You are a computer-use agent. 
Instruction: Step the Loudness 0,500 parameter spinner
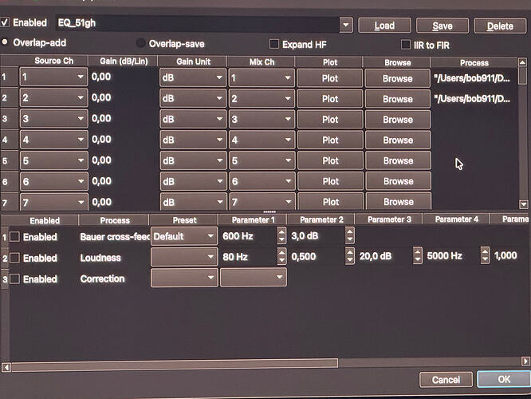[350, 256]
